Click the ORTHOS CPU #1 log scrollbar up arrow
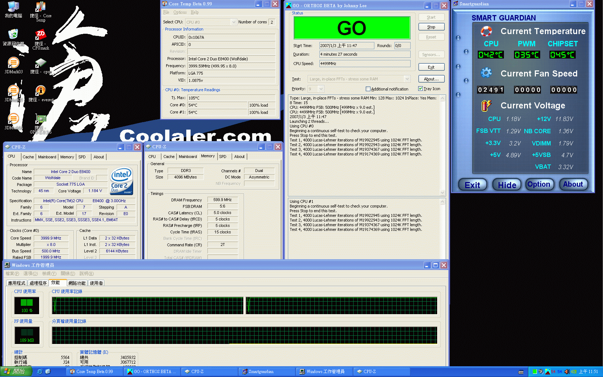The height and width of the screenshot is (377, 603). coord(443,202)
